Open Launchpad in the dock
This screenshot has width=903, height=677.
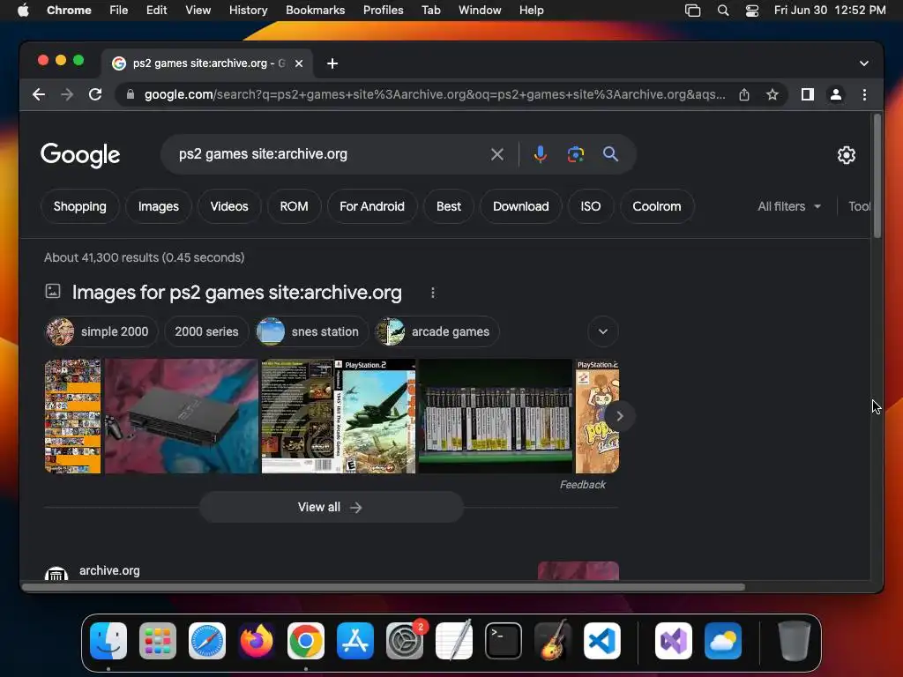[x=158, y=641]
